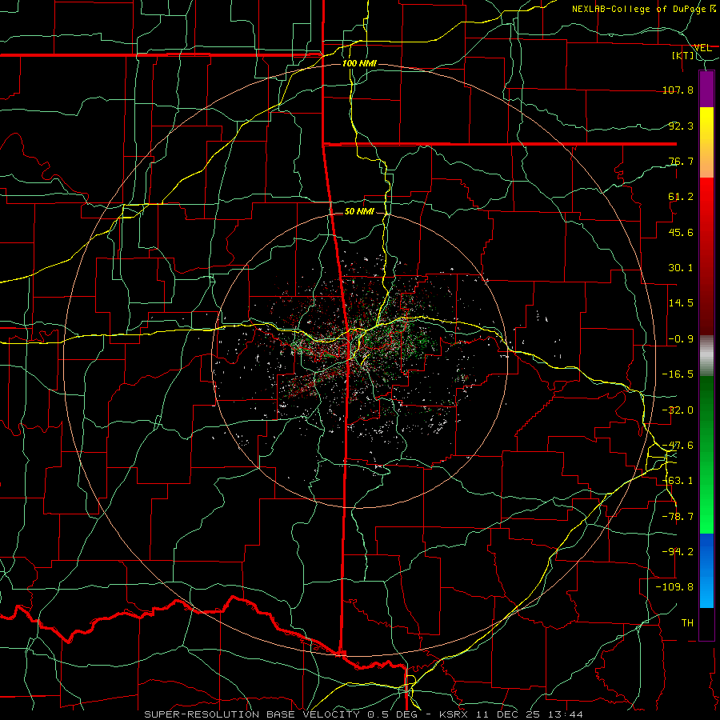Click the yellow-orange segment of color bar

[x=706, y=142]
